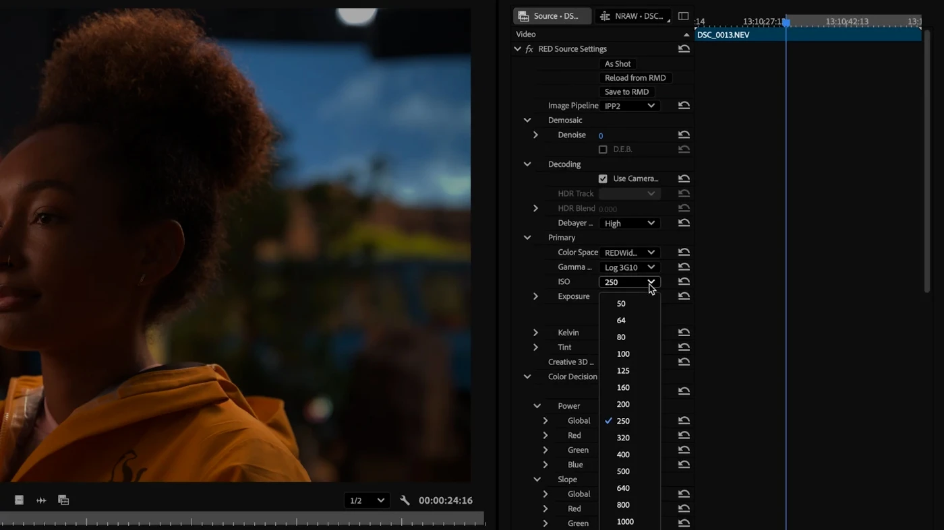This screenshot has height=530, width=944.
Task: Reset the Kelvin parameter
Action: 684,333
